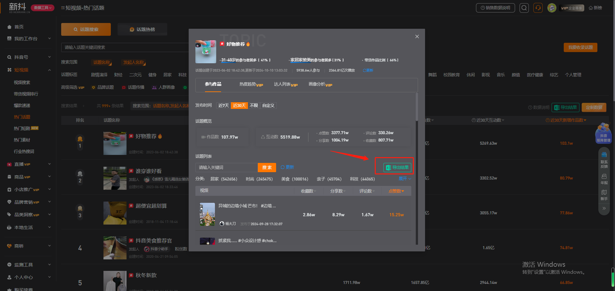
Task: Click 我要收录话题 button
Action: [x=580, y=47]
